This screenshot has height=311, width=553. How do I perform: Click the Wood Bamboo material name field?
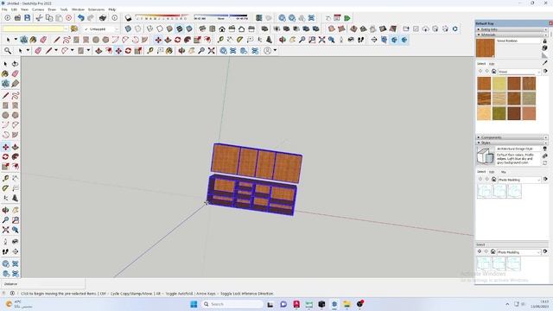tap(518, 41)
